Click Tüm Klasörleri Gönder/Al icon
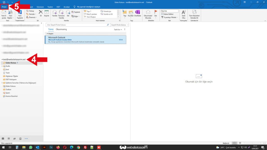The height and width of the screenshot is (150, 267). (x=194, y=12)
